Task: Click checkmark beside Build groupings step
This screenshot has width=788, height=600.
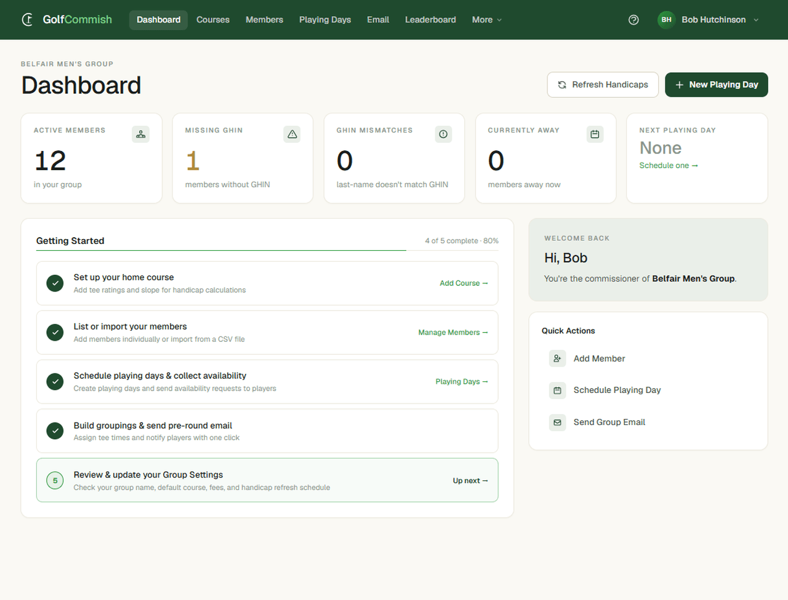Action: (55, 431)
